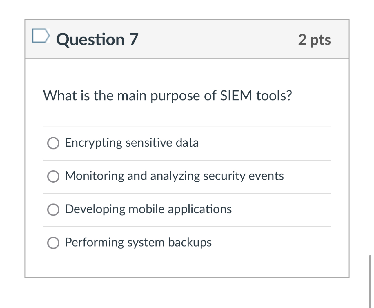Image resolution: width=374 pixels, height=308 pixels.
Task: Select the radio button for Encrypting sensitive data
Action: pos(53,143)
